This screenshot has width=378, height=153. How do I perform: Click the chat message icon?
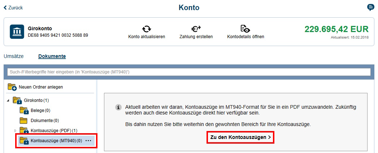370,8
